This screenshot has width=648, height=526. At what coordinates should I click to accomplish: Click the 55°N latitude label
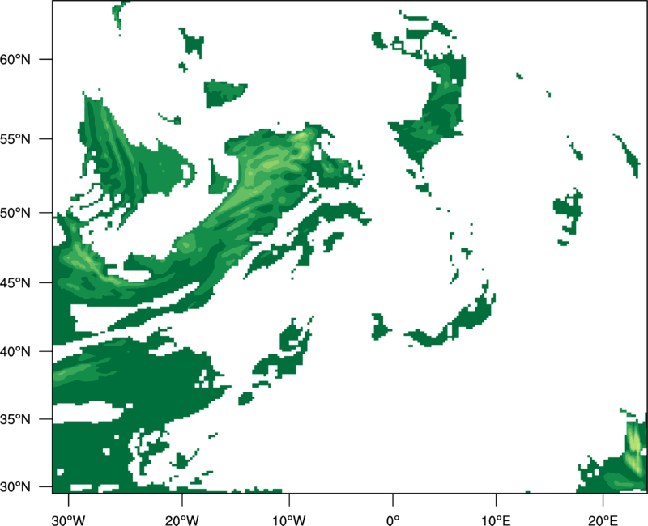(15, 139)
